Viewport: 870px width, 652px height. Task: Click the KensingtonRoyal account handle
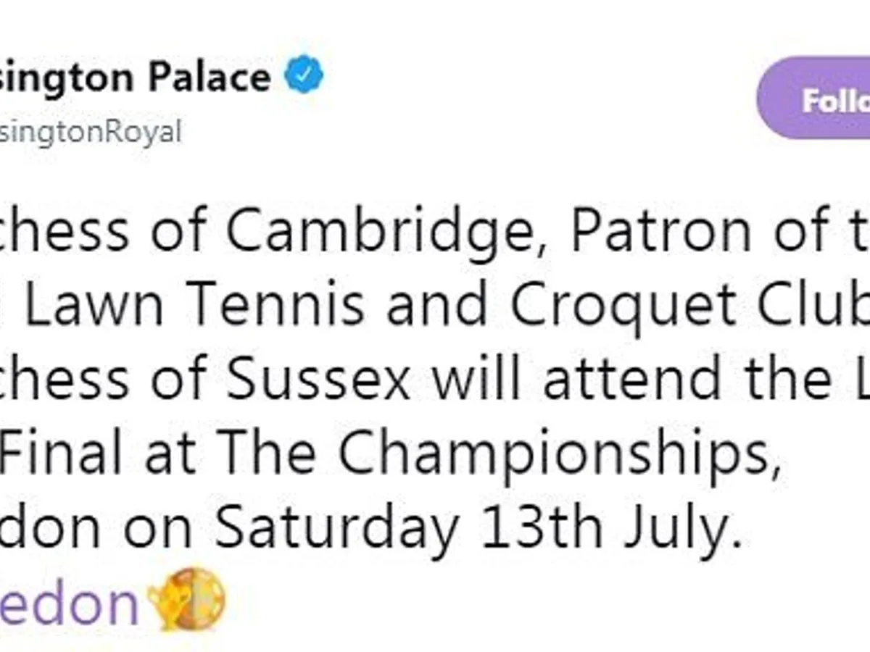tap(89, 133)
